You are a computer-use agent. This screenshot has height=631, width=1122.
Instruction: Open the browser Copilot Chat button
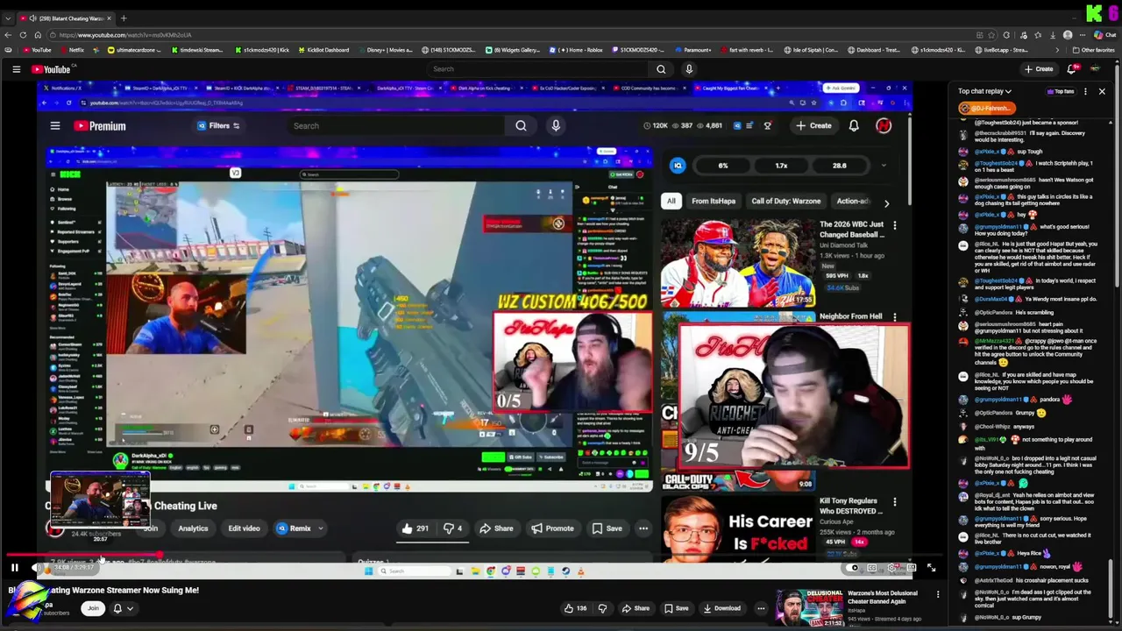[1104, 35]
